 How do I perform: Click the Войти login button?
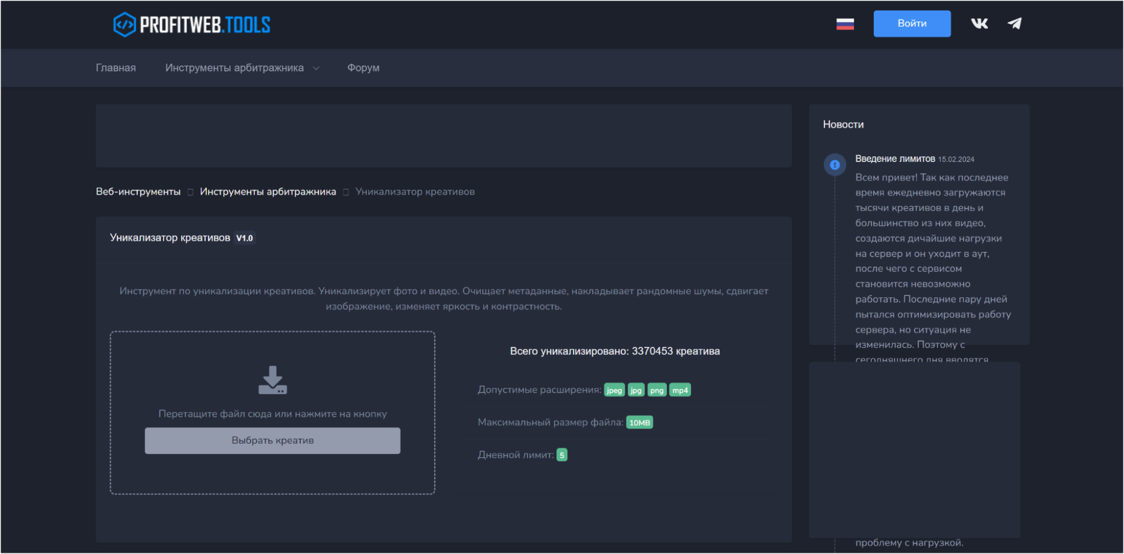tap(911, 24)
